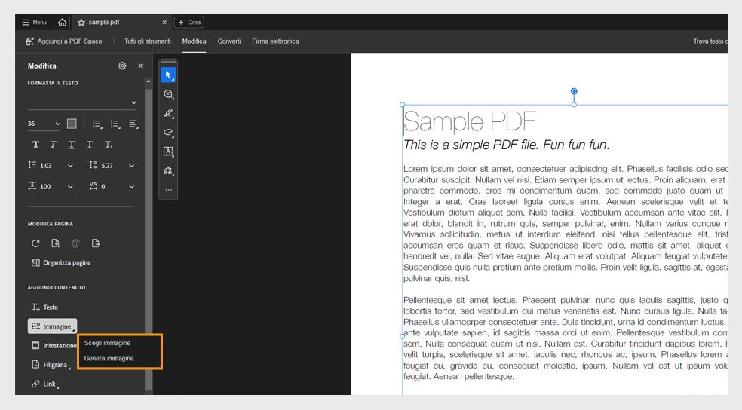Click the delete page trash icon
Viewport: 742px width, 410px height.
tap(75, 243)
